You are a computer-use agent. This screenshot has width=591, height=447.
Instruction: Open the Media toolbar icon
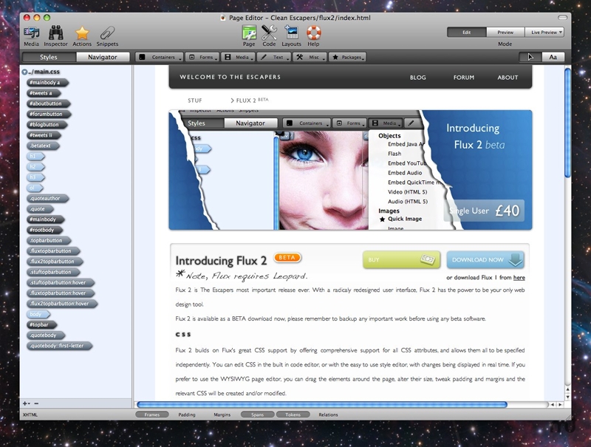pos(31,35)
